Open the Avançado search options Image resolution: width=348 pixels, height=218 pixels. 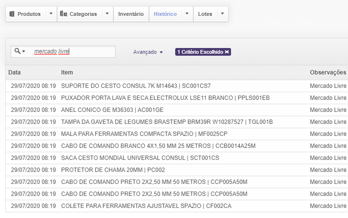coord(148,52)
